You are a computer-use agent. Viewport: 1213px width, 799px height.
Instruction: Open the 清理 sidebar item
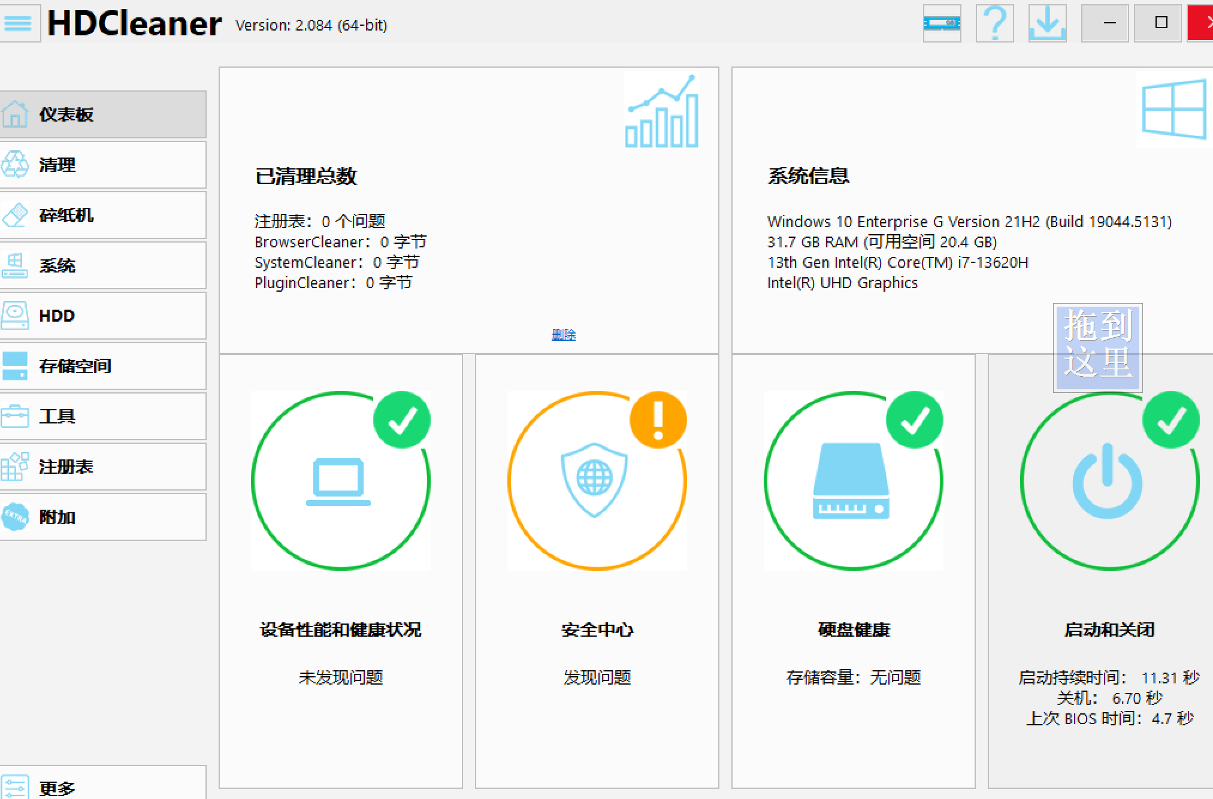(x=103, y=165)
